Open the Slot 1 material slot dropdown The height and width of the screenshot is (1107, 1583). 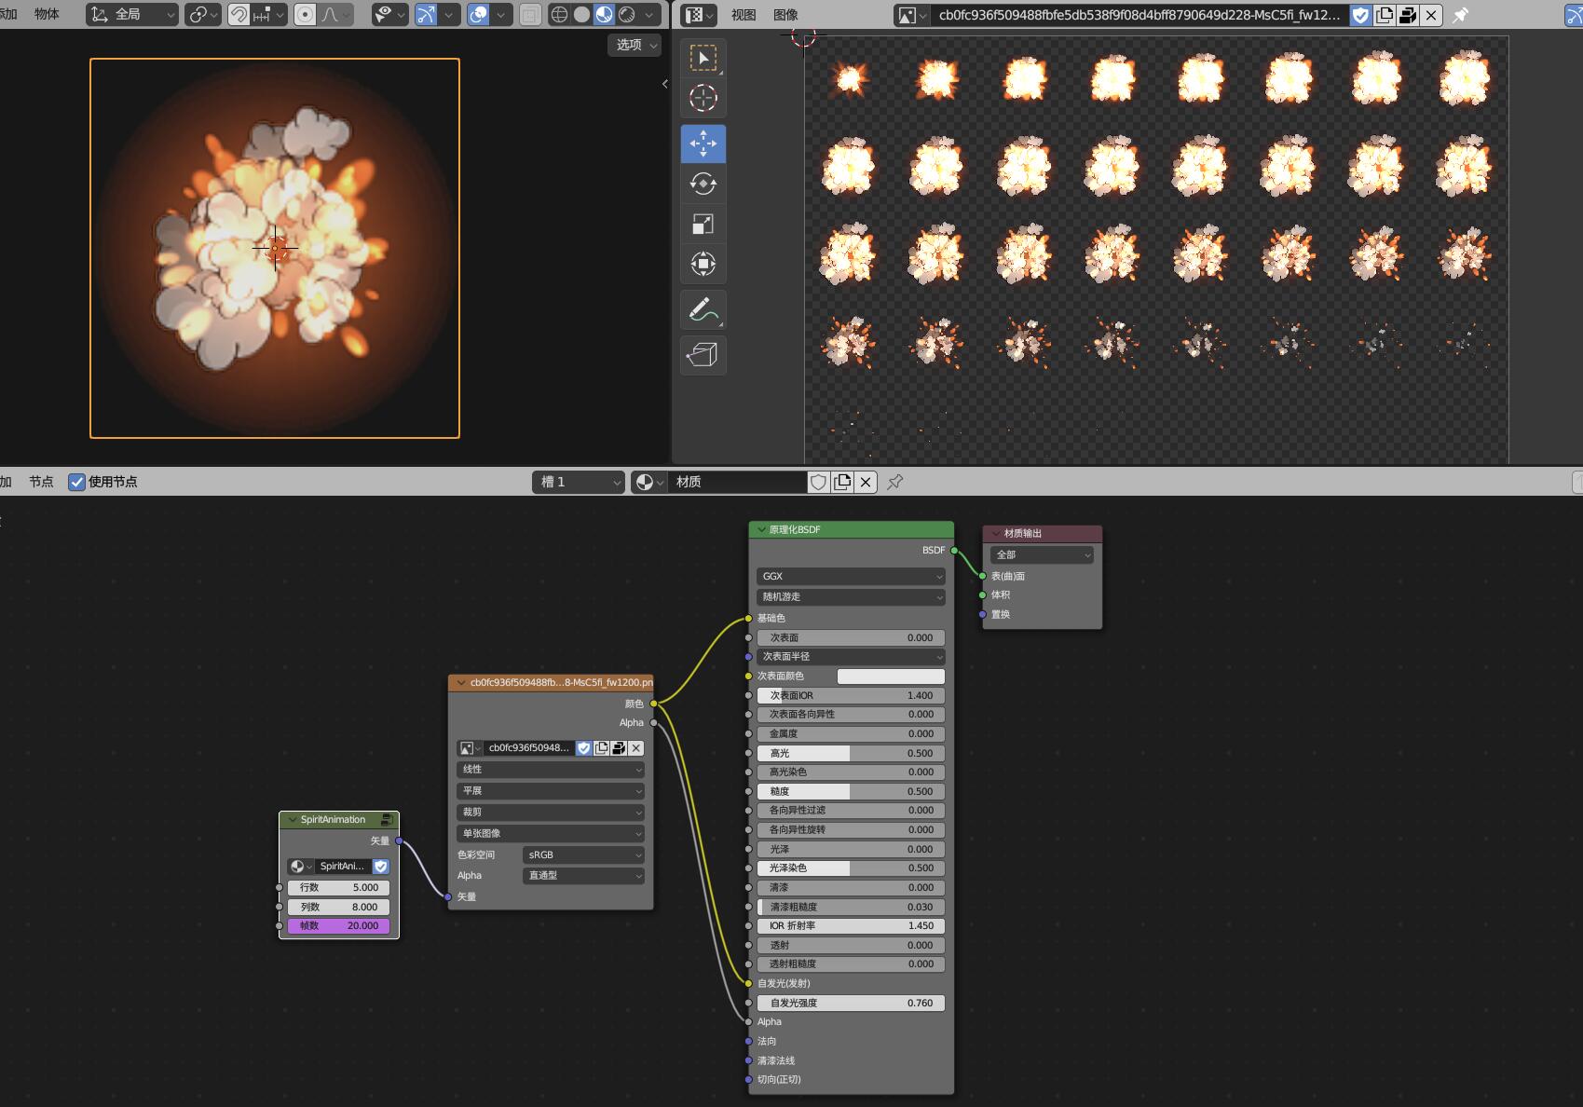coord(578,482)
